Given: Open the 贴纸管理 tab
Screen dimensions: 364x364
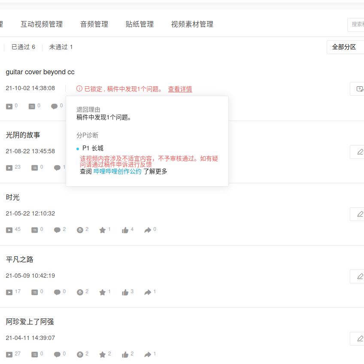Looking at the screenshot, I should [x=140, y=24].
